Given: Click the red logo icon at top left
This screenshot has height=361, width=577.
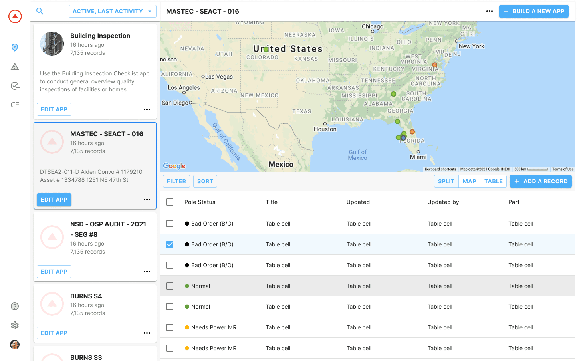Looking at the screenshot, I should tap(15, 16).
